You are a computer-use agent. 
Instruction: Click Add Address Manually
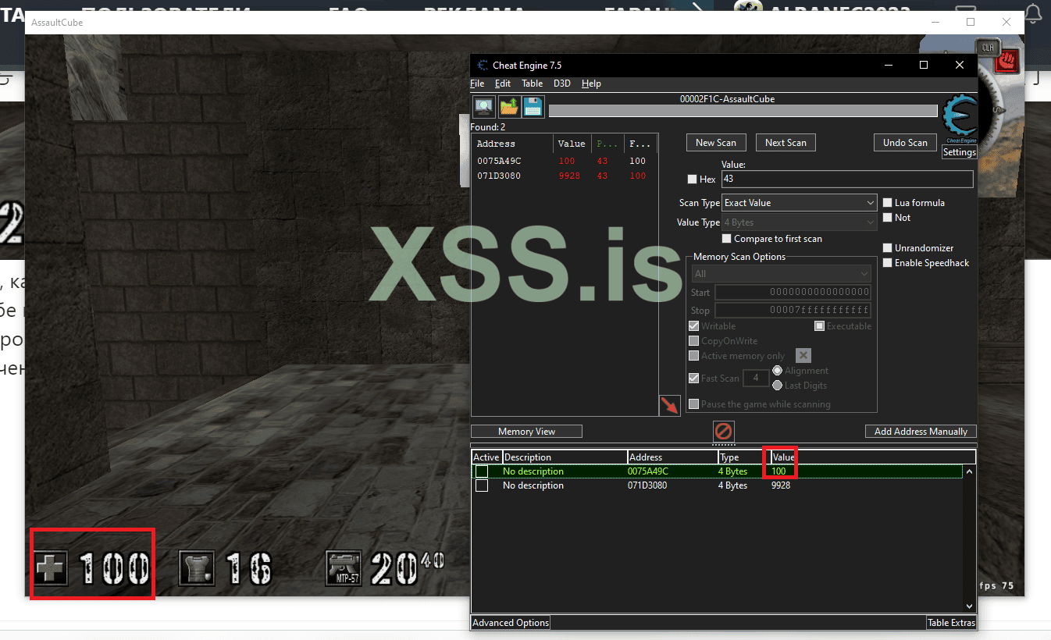point(921,432)
